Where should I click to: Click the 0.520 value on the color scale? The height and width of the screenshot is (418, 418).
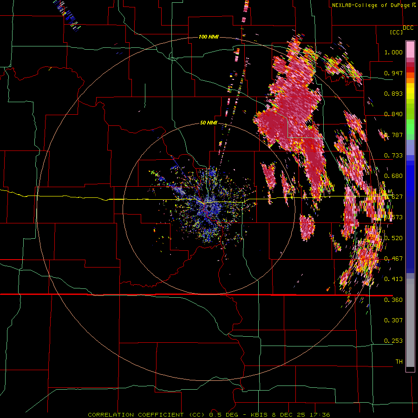pos(393,238)
